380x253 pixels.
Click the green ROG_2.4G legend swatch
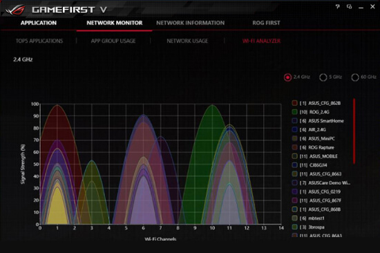295,112
